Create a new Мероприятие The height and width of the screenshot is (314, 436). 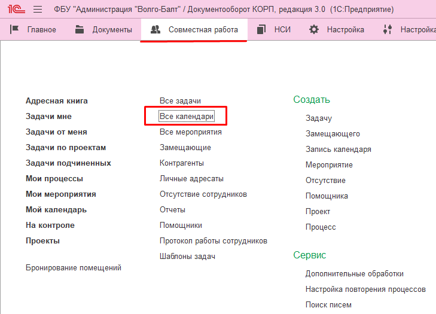[329, 165]
